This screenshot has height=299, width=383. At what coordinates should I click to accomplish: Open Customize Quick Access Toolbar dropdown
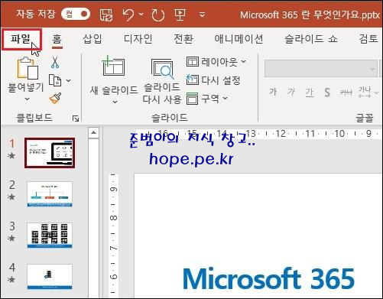click(x=202, y=15)
